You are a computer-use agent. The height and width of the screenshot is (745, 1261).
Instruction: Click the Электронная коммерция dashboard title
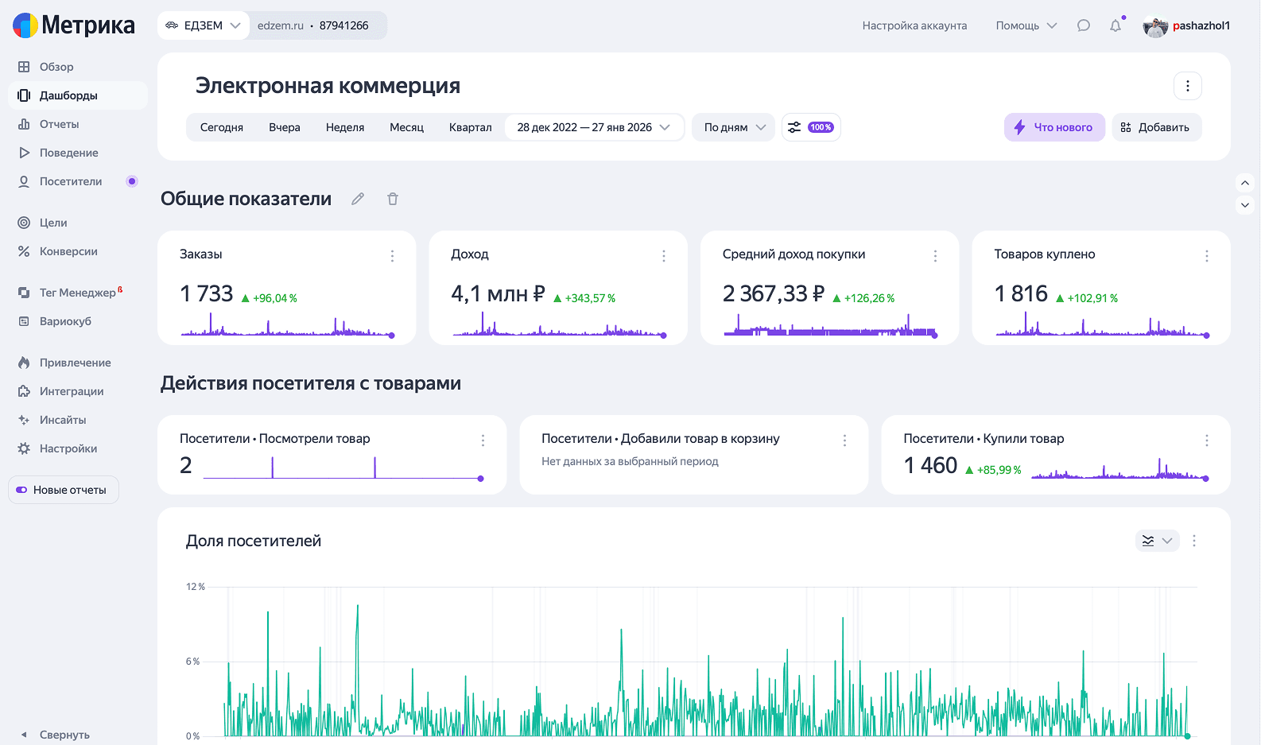pos(328,86)
